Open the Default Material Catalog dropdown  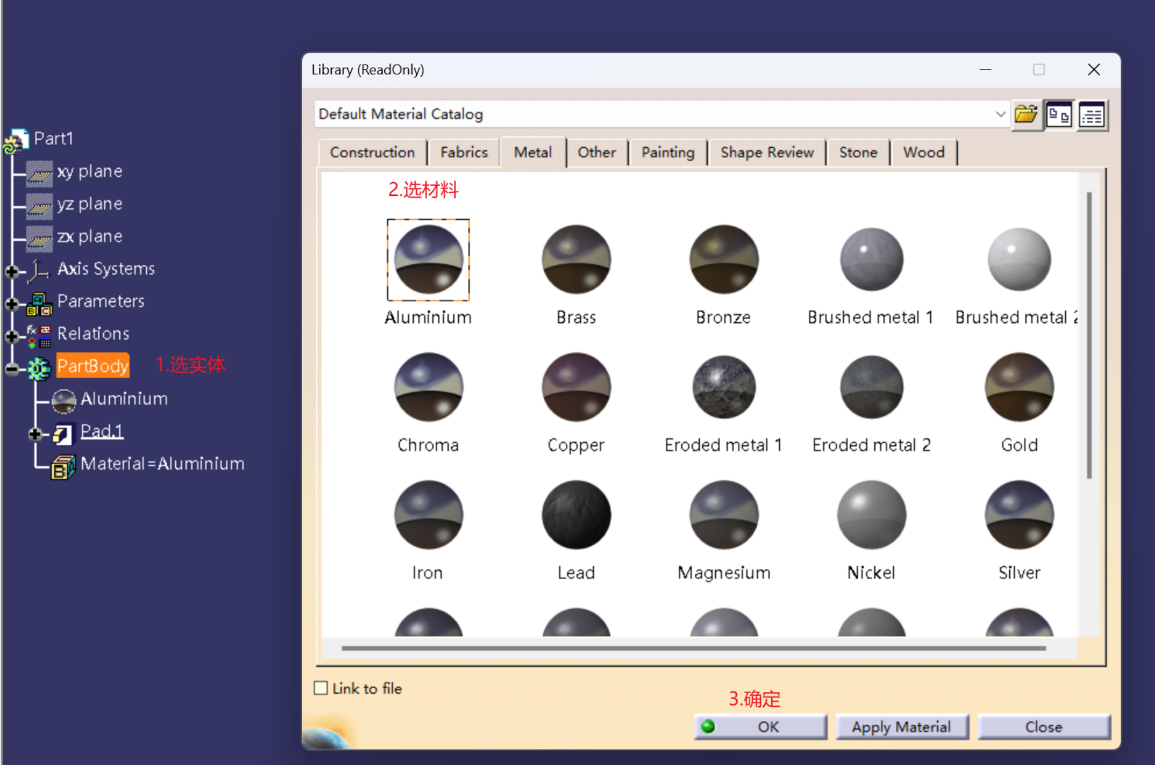(x=1000, y=114)
